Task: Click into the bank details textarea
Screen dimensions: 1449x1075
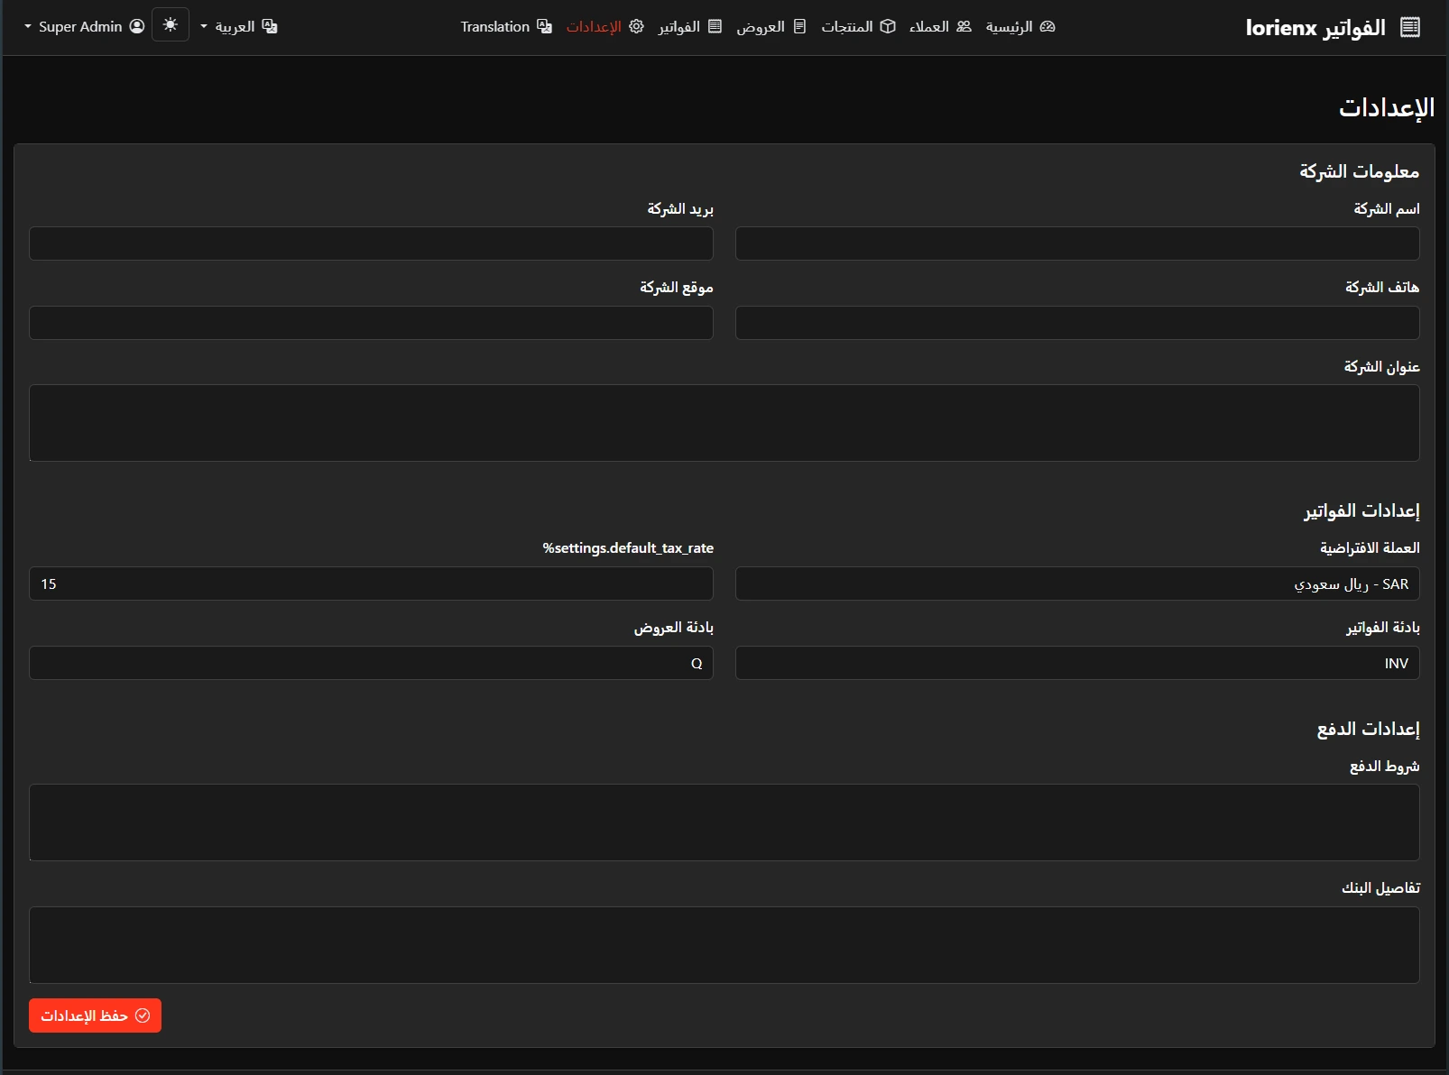Action: tap(724, 944)
